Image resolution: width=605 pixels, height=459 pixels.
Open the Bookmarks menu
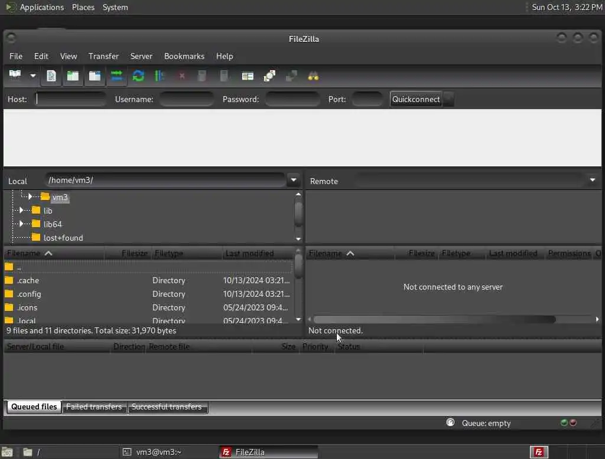tap(184, 56)
